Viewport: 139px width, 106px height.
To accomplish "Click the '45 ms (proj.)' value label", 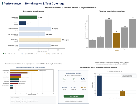I will 49,34.
